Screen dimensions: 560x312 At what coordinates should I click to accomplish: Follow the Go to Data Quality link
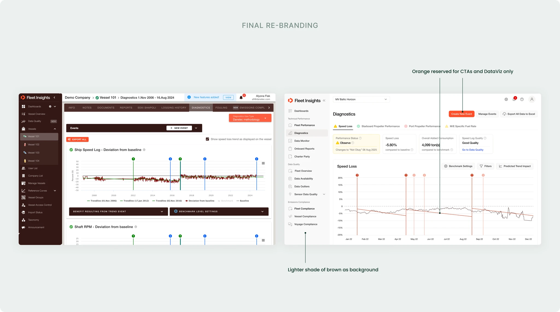(x=473, y=150)
